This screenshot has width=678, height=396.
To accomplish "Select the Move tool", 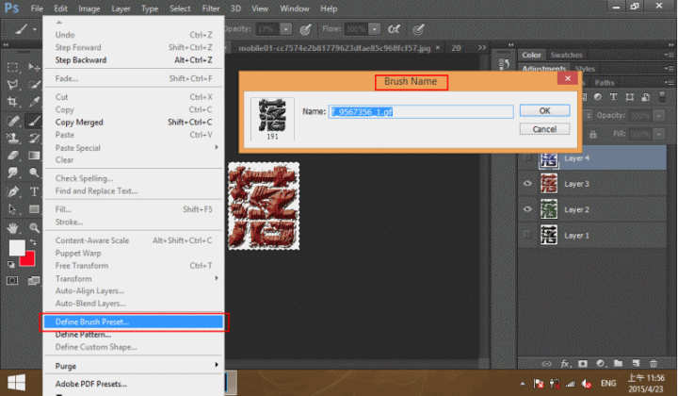I will click(x=34, y=67).
